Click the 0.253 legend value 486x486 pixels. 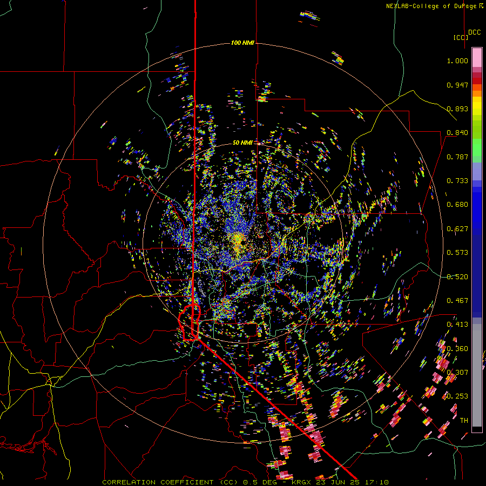pyautogui.click(x=457, y=396)
